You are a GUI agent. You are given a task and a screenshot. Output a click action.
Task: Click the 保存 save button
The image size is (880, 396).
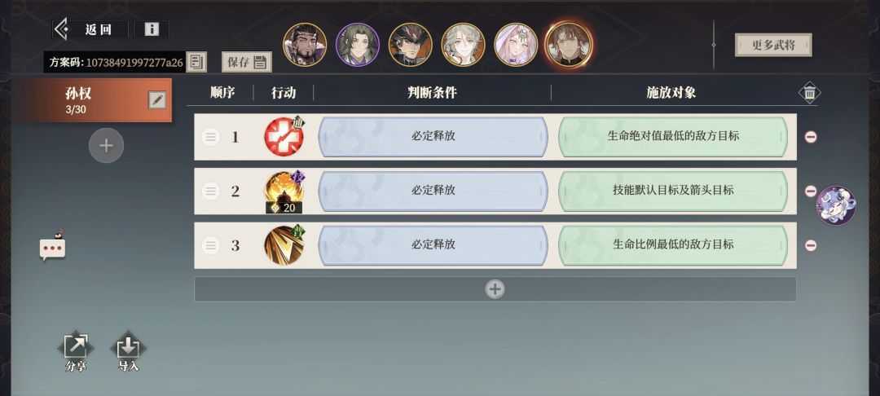coord(247,62)
